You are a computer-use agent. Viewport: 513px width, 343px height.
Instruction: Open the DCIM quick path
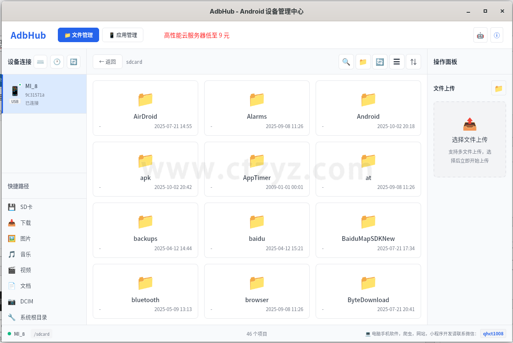tap(26, 302)
